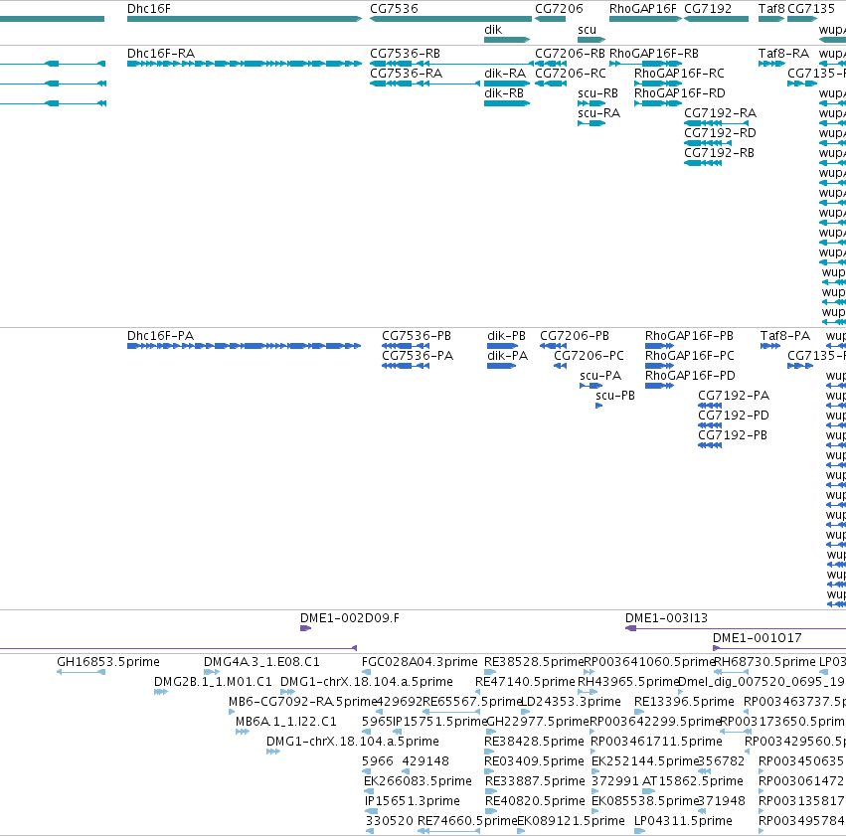Screen dimensions: 846x836
Task: Open the EK266083.5prime EST label
Action: tap(419, 781)
